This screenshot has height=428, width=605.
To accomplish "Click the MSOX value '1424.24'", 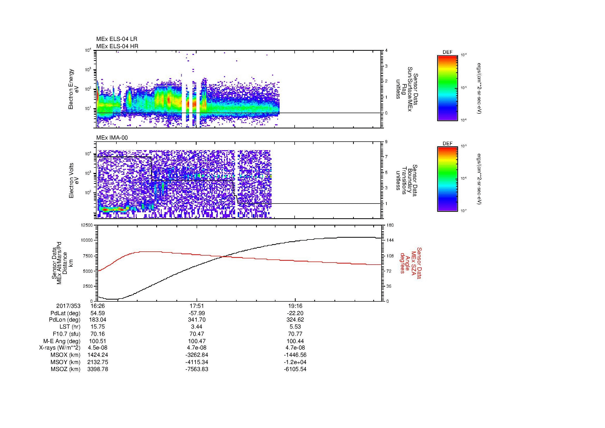I will pyautogui.click(x=98, y=355).
